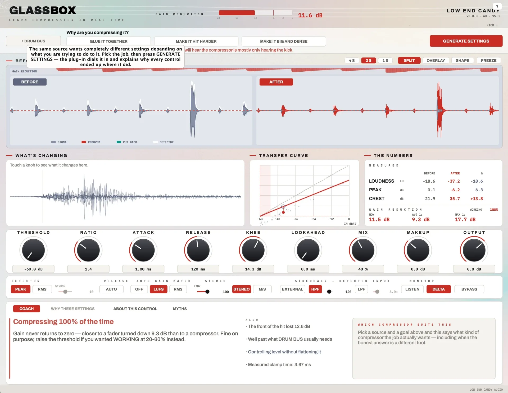The image size is (508, 393).
Task: Set display window to 1 S
Action: pyautogui.click(x=385, y=61)
